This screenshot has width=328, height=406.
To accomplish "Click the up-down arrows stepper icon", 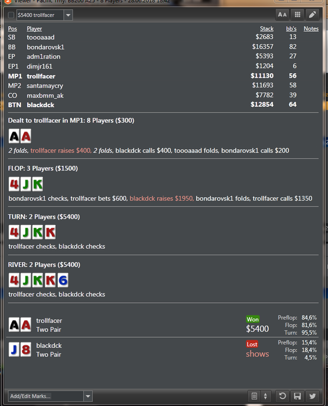I will click(265, 396).
